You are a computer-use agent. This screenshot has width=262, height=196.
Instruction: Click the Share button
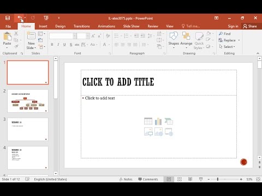click(x=250, y=26)
